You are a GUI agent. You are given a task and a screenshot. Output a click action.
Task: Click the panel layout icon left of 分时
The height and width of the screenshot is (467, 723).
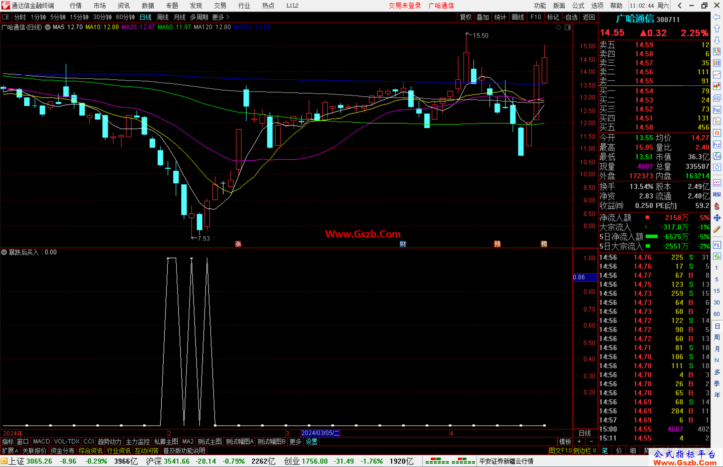click(x=6, y=17)
